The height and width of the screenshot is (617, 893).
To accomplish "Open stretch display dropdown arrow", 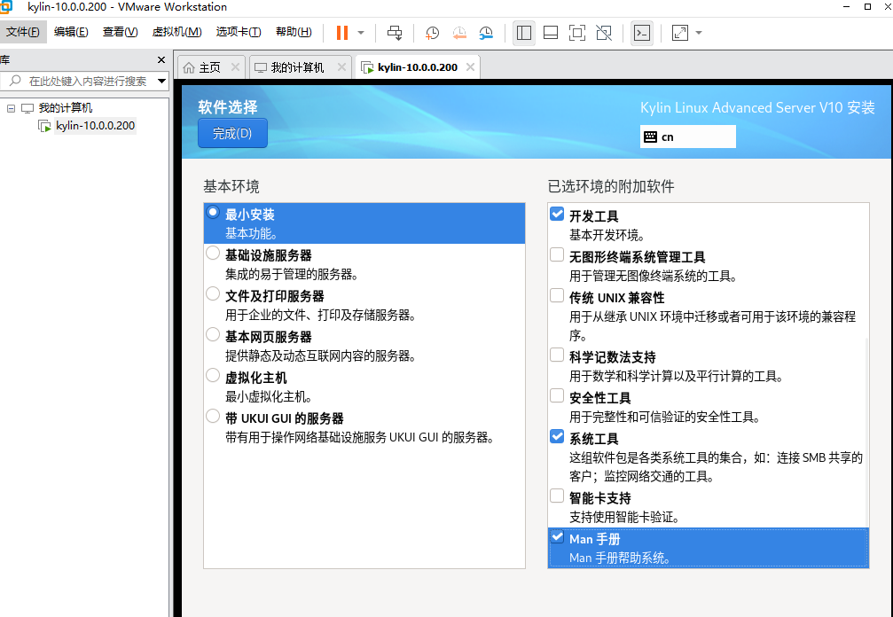I will pos(699,33).
